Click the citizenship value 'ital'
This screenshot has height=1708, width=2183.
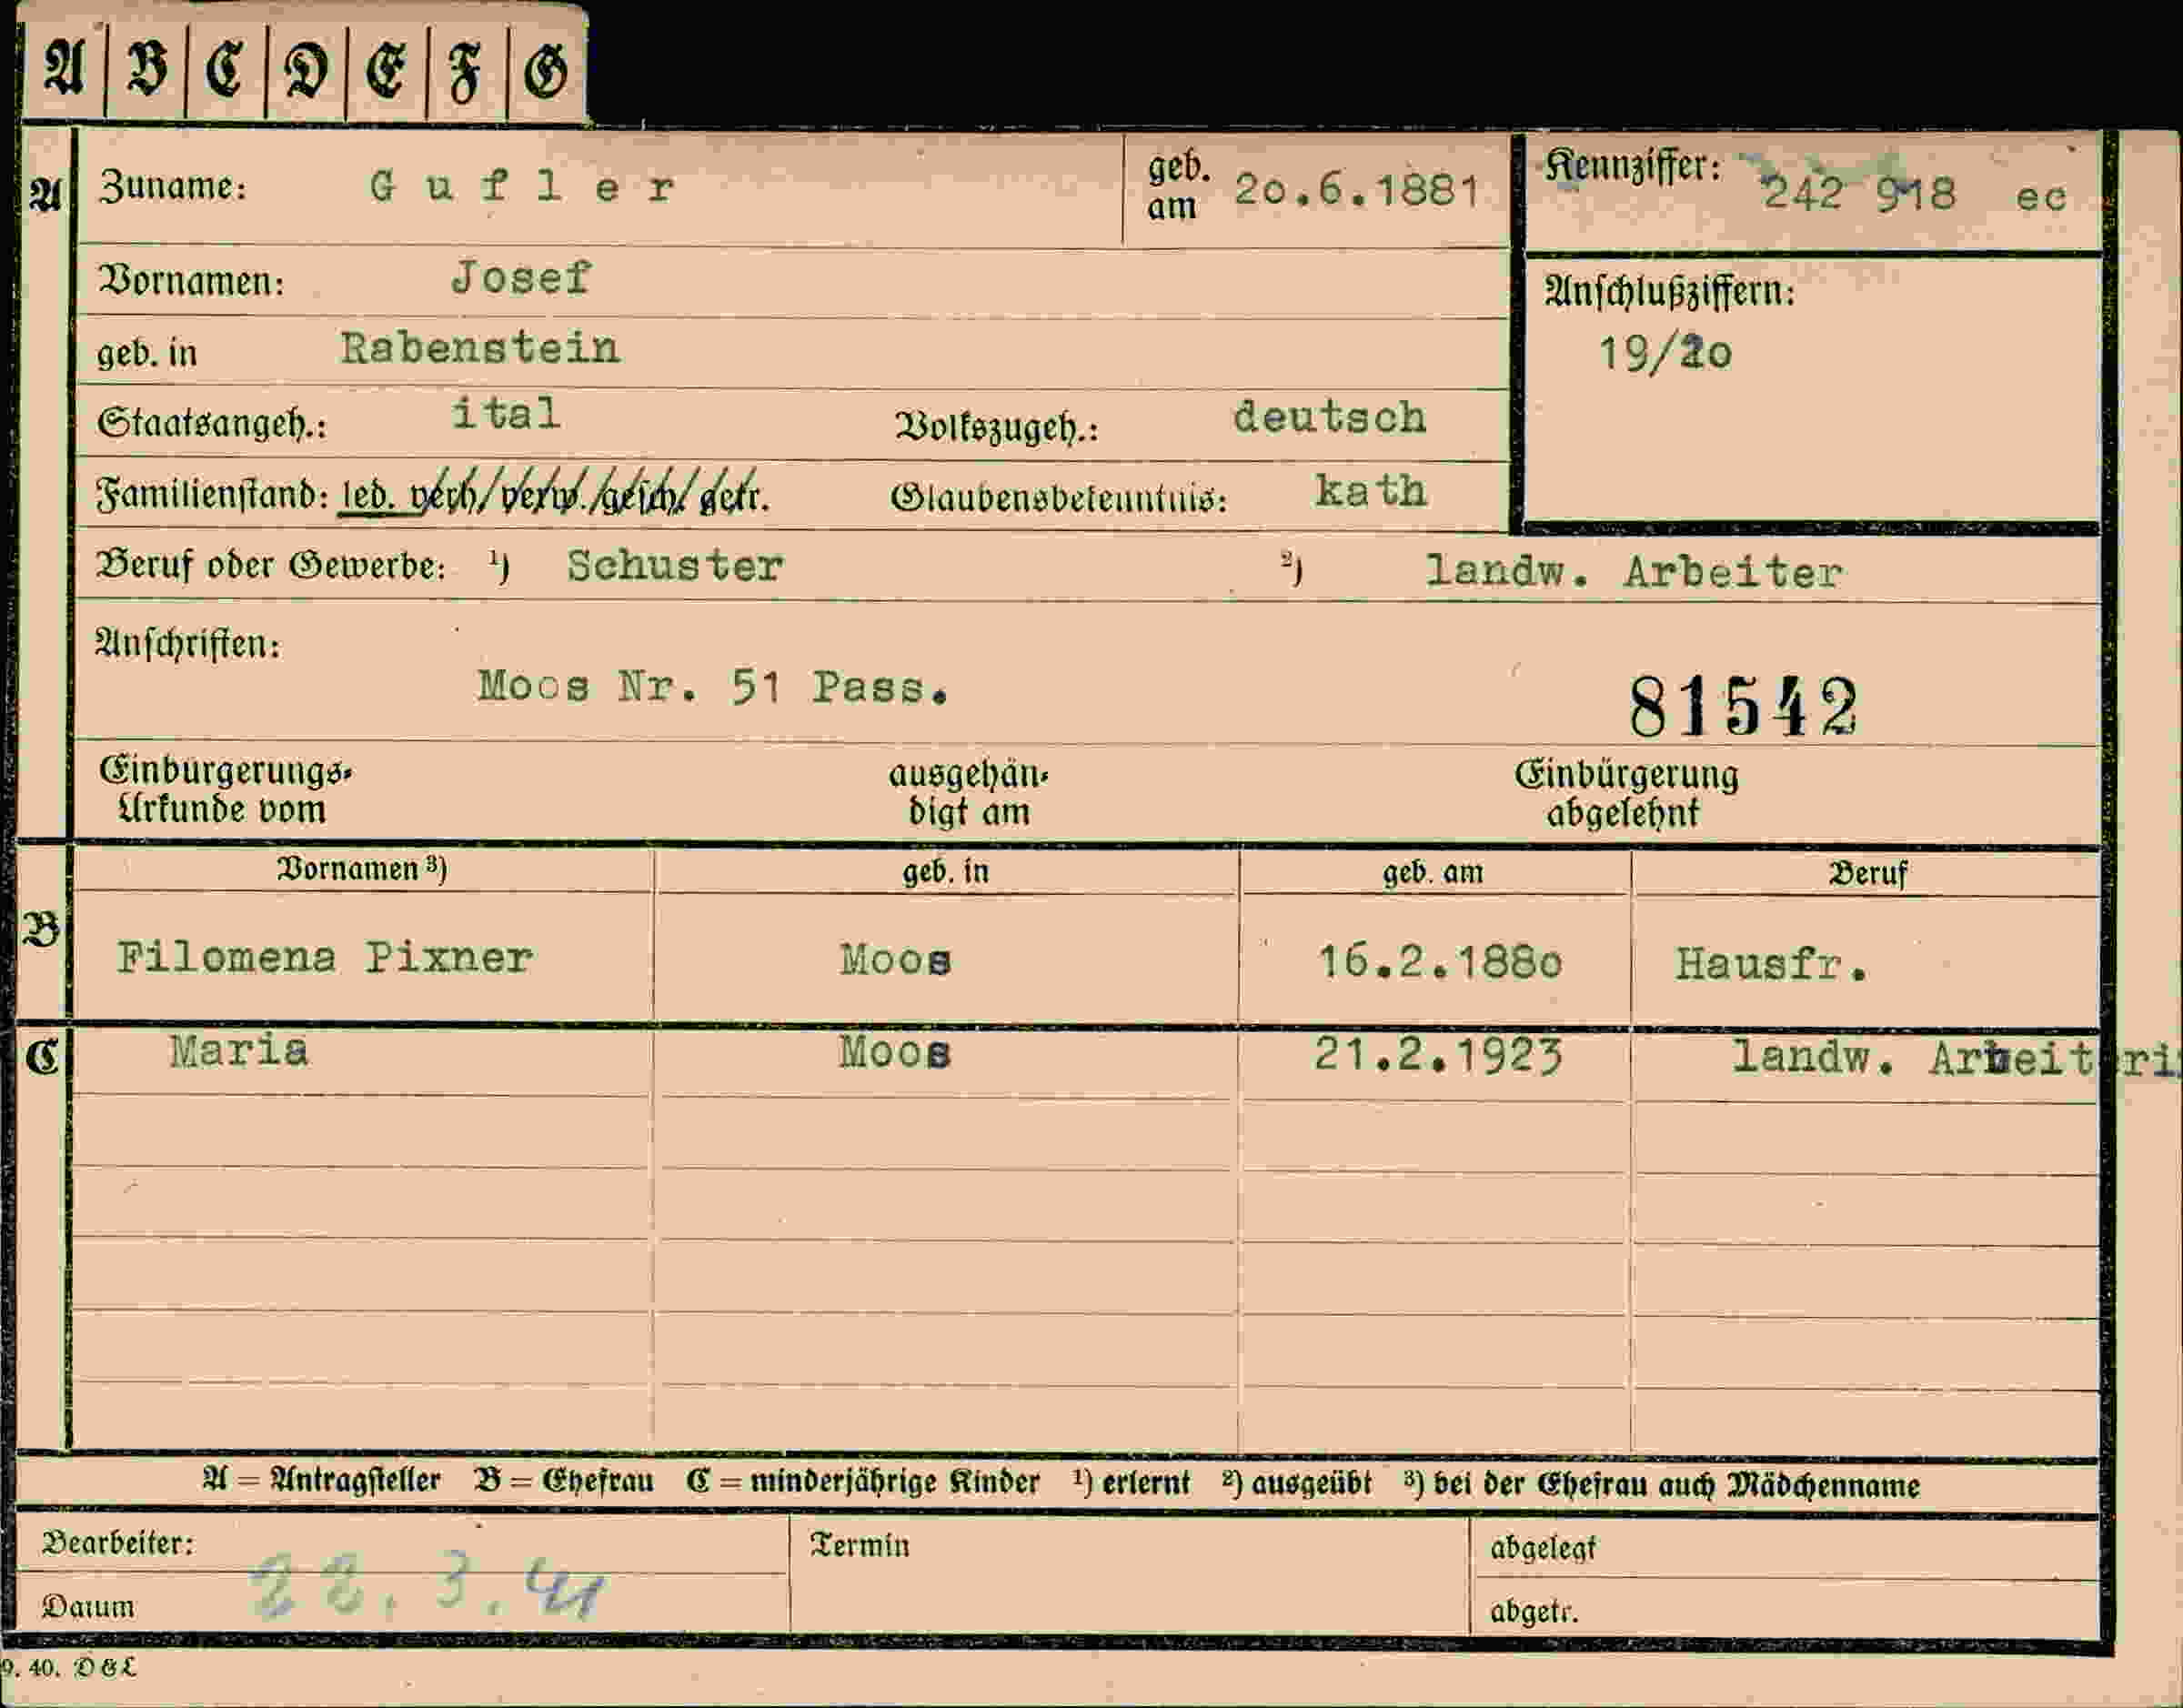tap(505, 413)
